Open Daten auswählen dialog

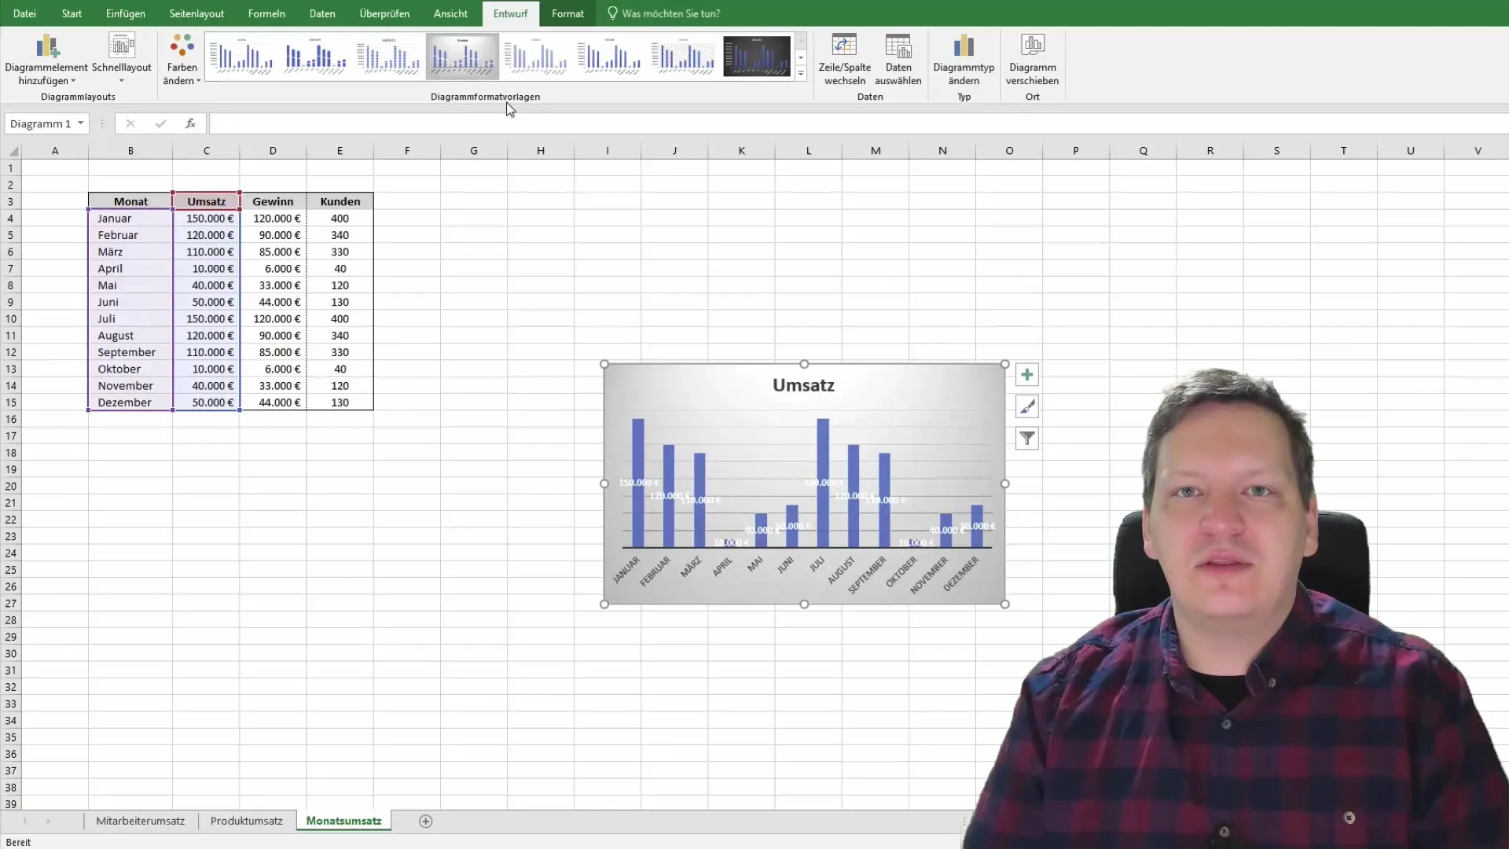click(898, 60)
